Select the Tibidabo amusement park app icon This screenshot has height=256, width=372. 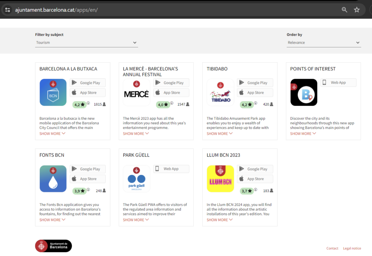pos(220,92)
